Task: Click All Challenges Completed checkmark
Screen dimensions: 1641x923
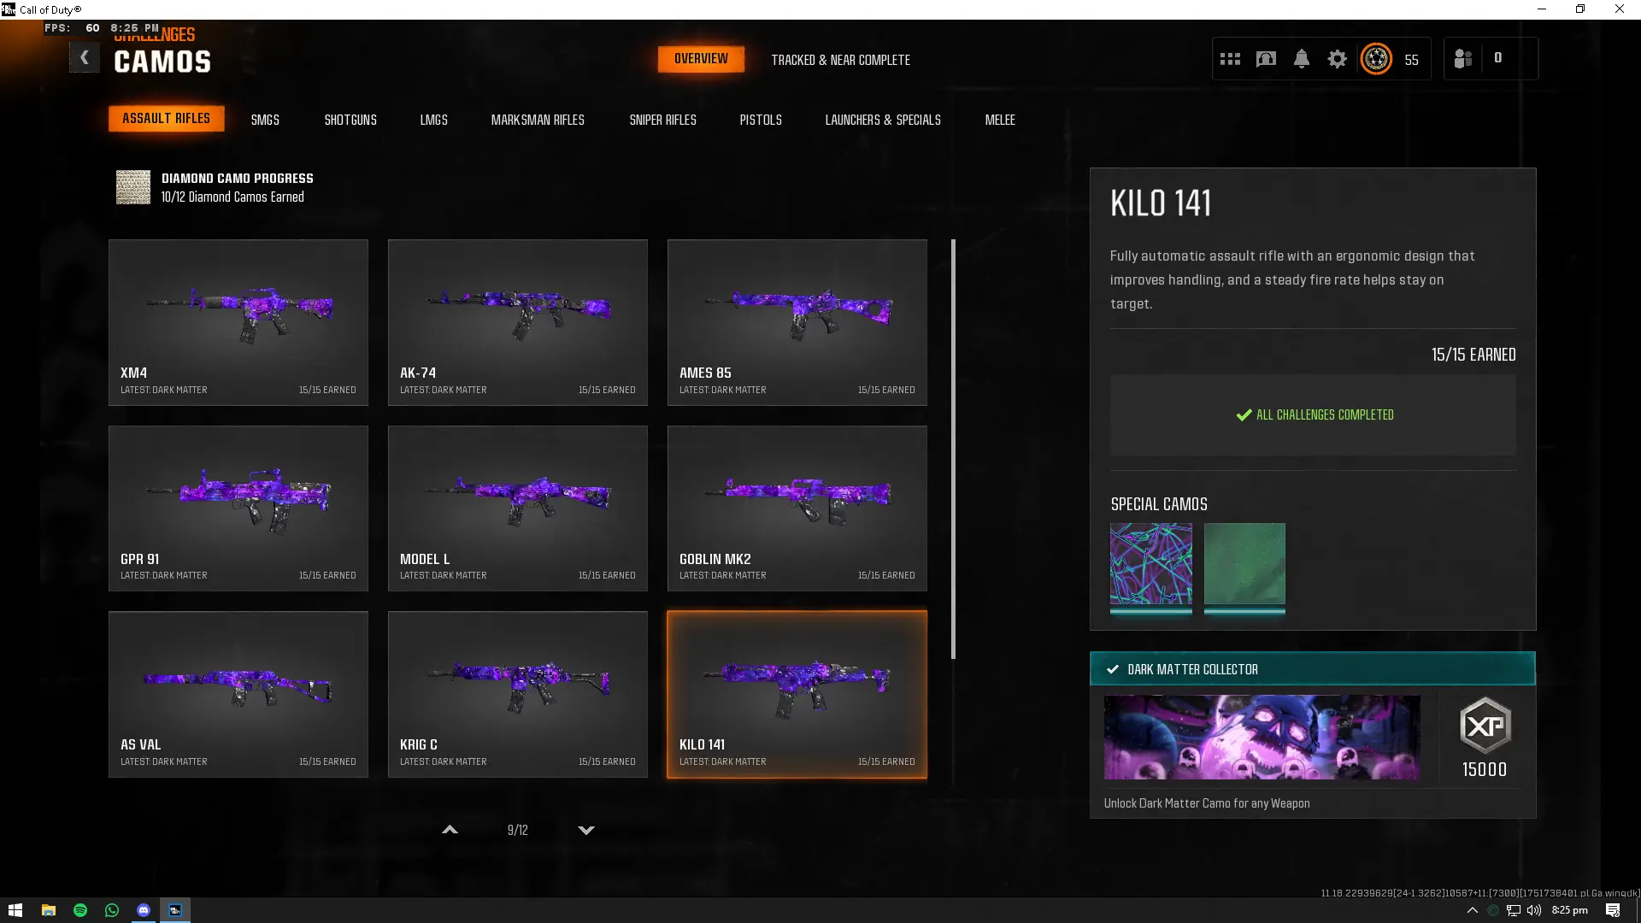Action: click(1244, 415)
